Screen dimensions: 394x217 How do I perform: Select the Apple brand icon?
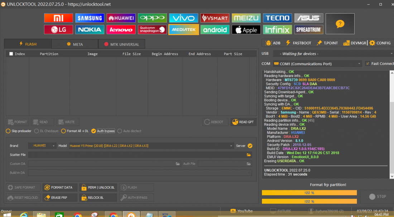pyautogui.click(x=246, y=30)
